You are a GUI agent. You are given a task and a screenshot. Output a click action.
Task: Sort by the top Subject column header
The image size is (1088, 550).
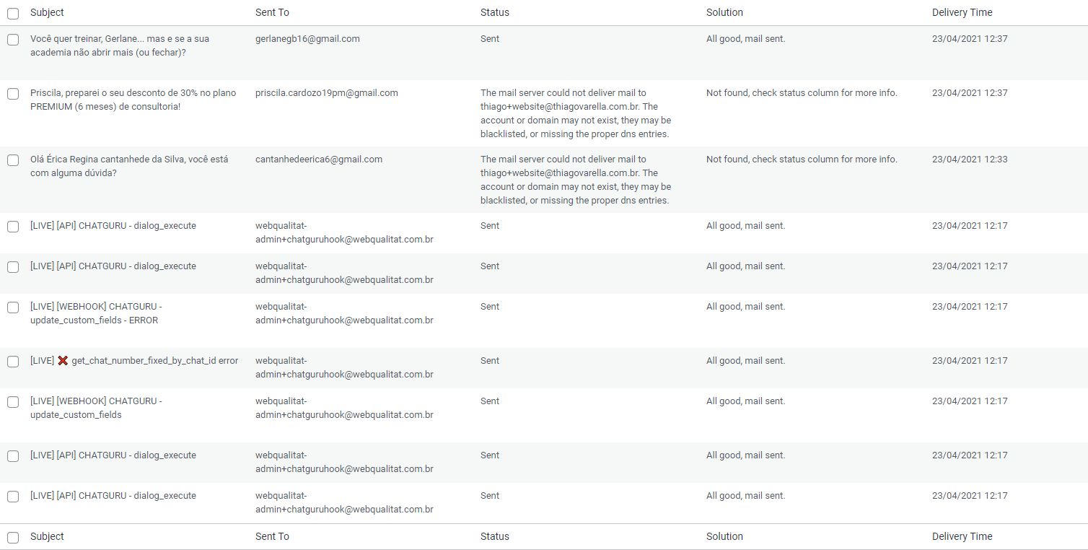pyautogui.click(x=47, y=12)
